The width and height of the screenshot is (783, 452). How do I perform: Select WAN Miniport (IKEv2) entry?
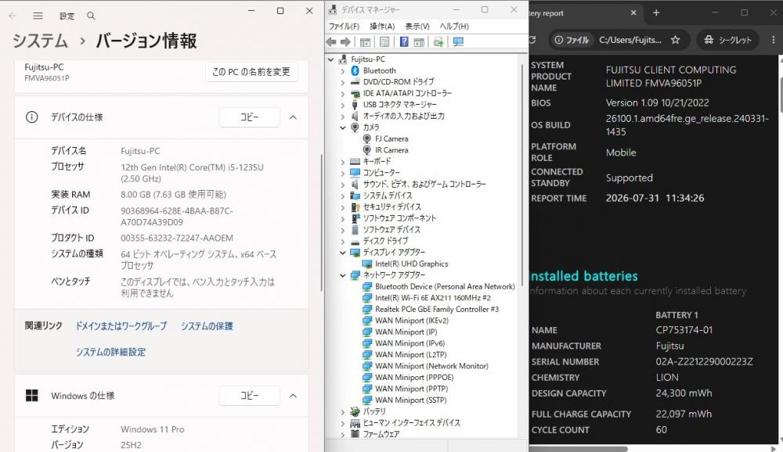(x=412, y=321)
